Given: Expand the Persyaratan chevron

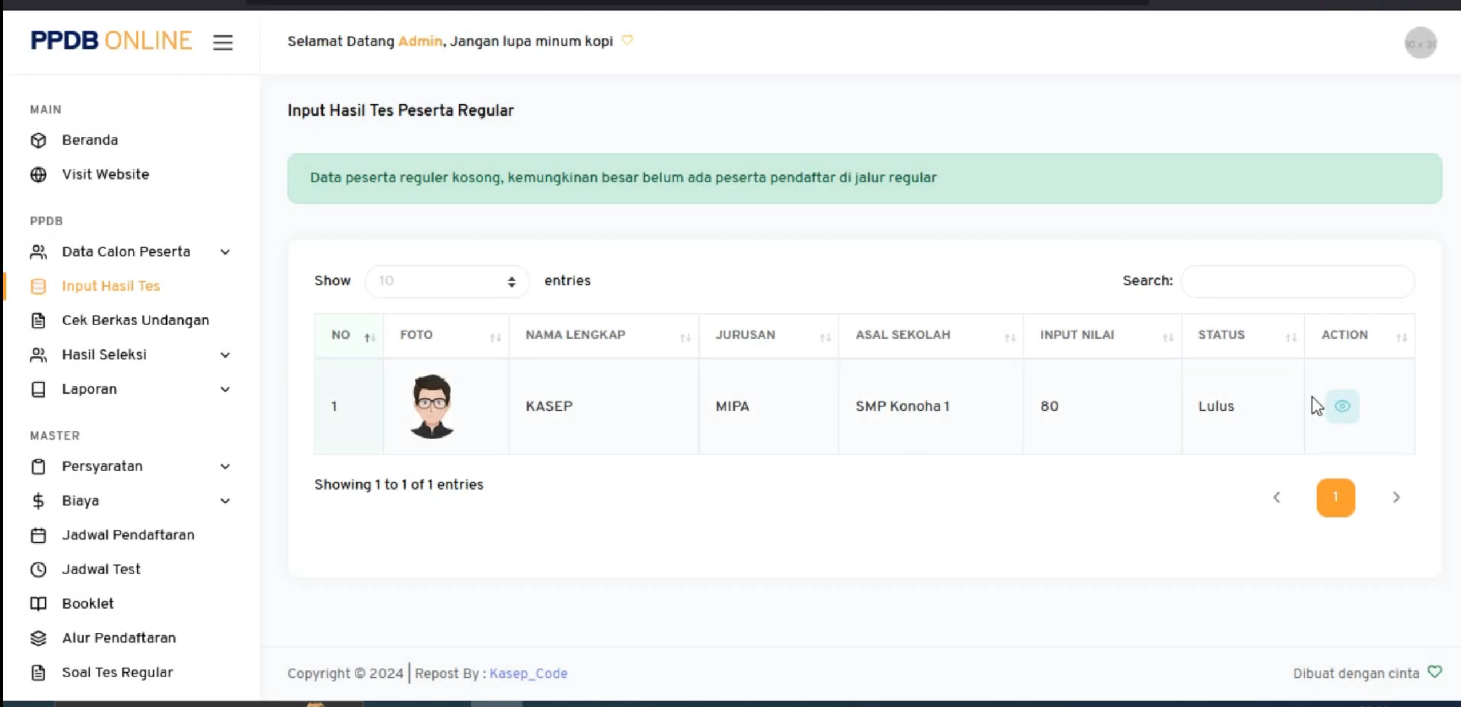Looking at the screenshot, I should coord(225,466).
